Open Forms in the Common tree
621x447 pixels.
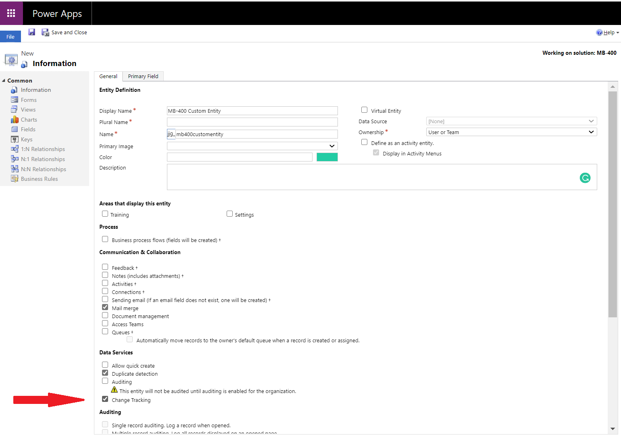point(29,100)
